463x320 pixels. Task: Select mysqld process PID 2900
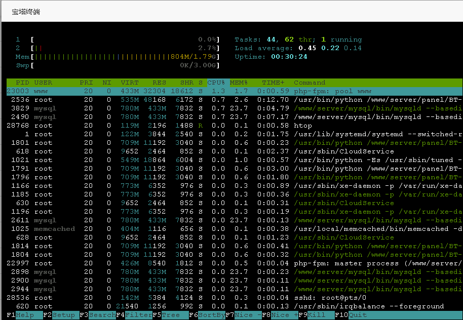pyautogui.click(x=235, y=281)
